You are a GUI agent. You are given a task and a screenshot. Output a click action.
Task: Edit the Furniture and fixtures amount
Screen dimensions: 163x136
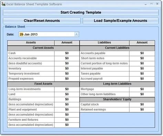tap(67, 120)
